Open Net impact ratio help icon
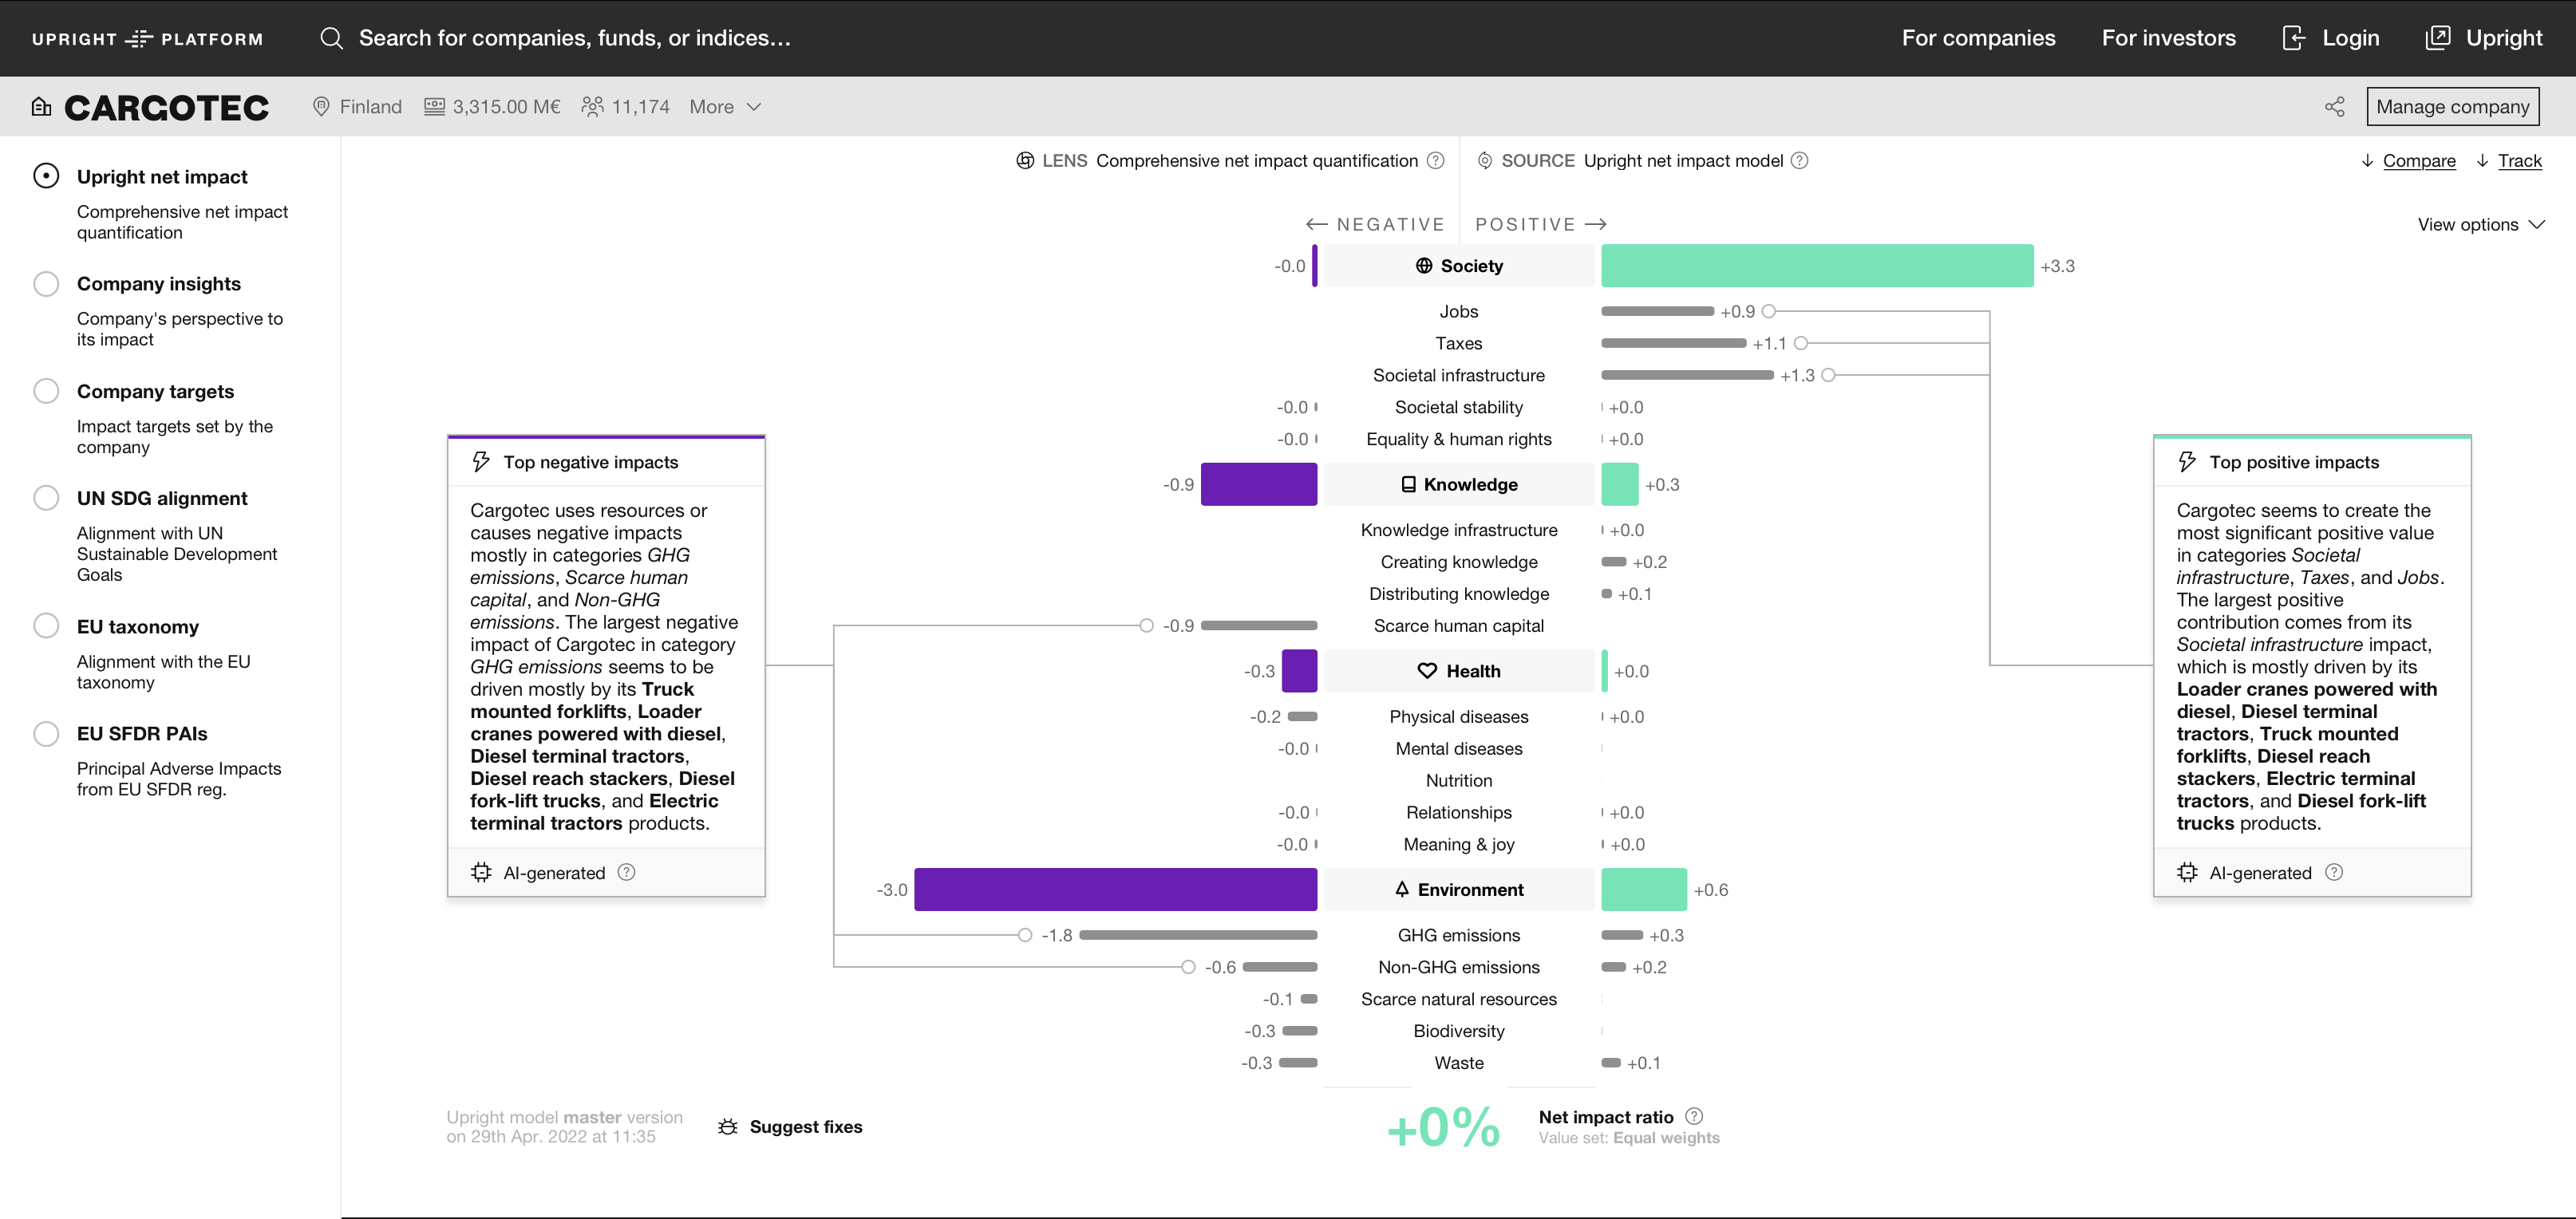Viewport: 2576px width, 1219px height. point(1694,1117)
